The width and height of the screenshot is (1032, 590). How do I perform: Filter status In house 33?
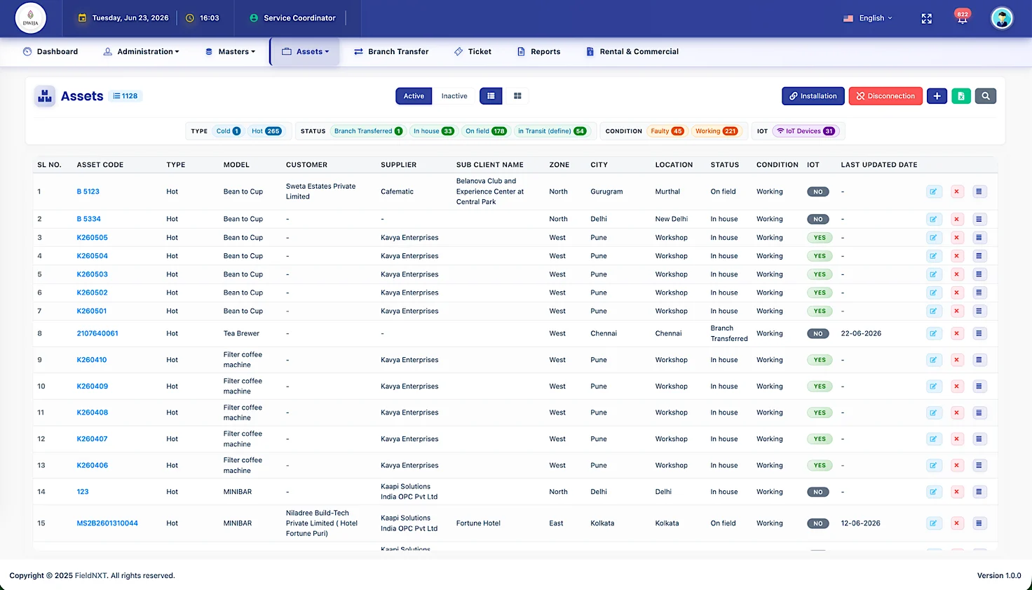tap(433, 131)
